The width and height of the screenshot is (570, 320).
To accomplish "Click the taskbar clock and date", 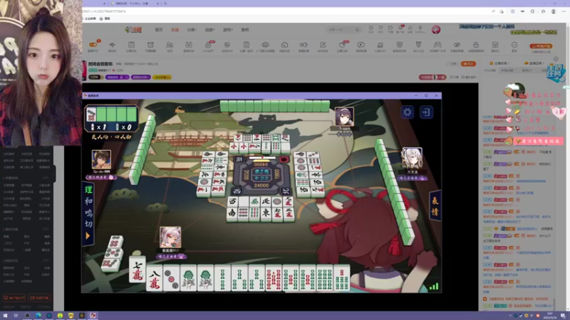I will [x=549, y=316].
